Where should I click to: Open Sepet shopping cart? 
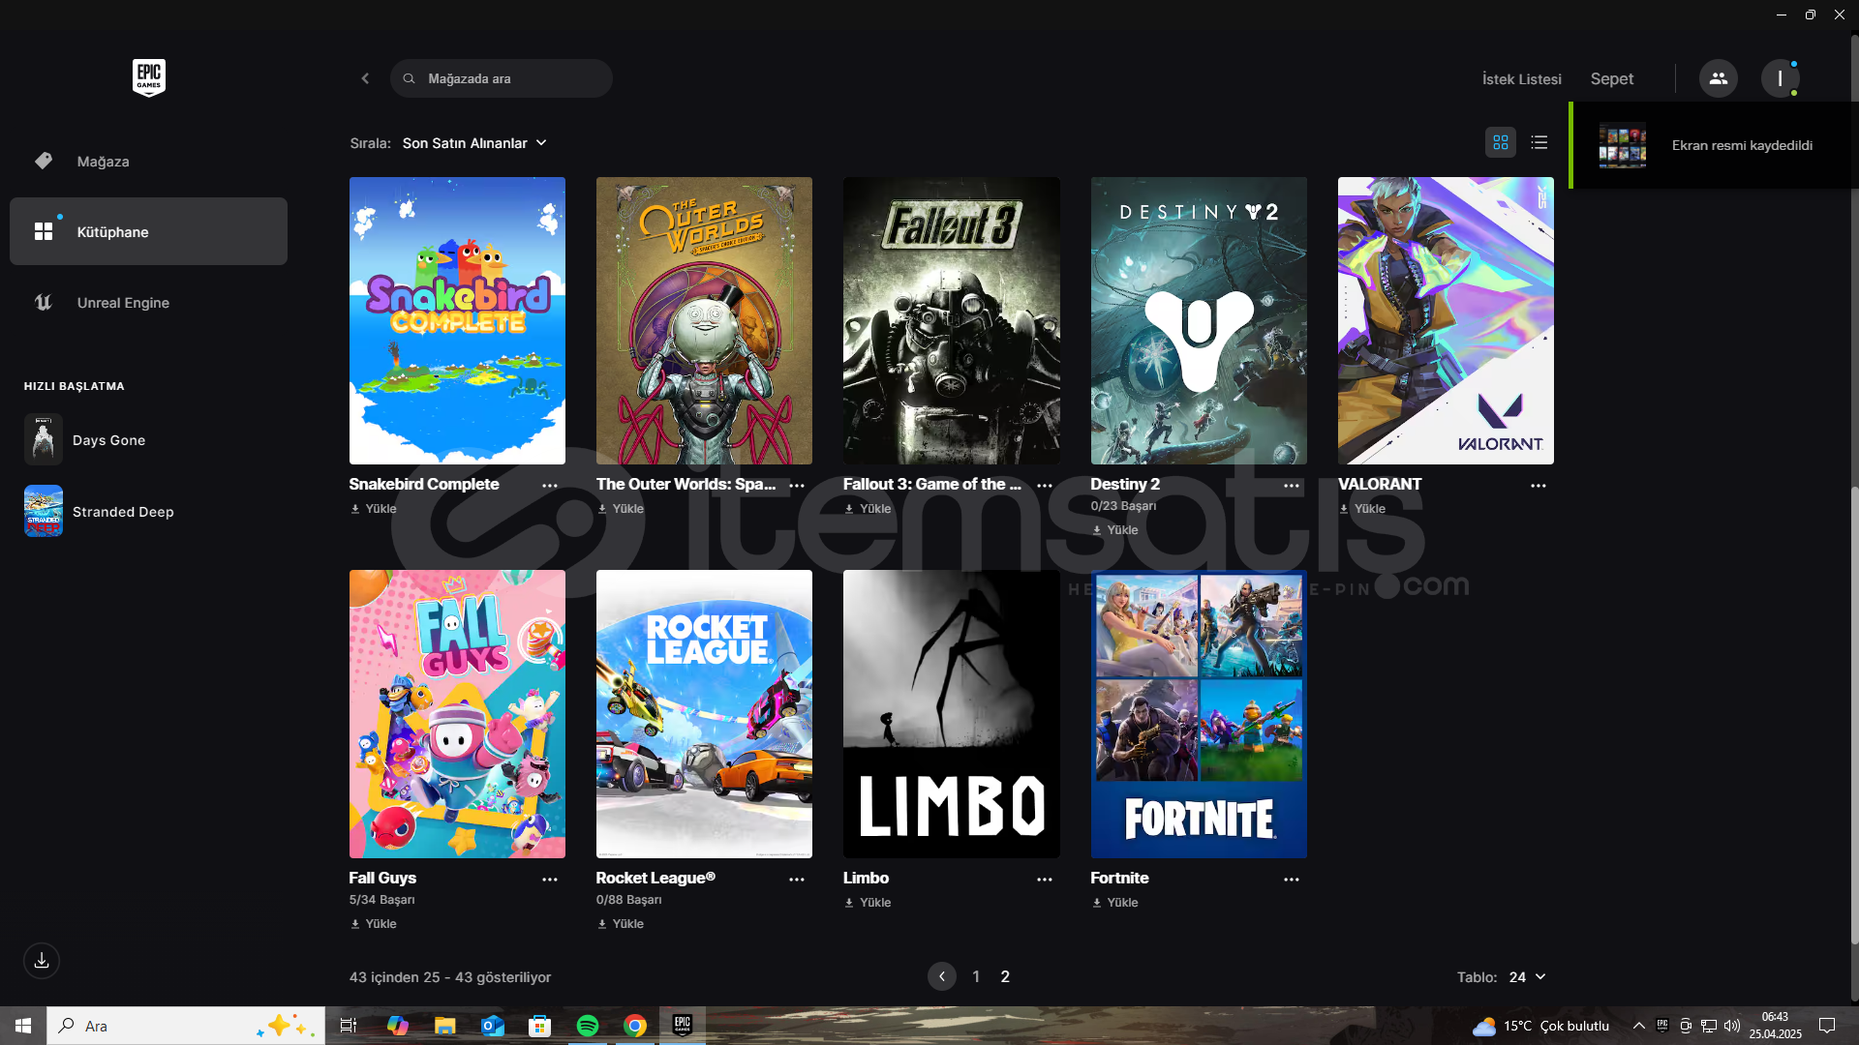(x=1611, y=79)
